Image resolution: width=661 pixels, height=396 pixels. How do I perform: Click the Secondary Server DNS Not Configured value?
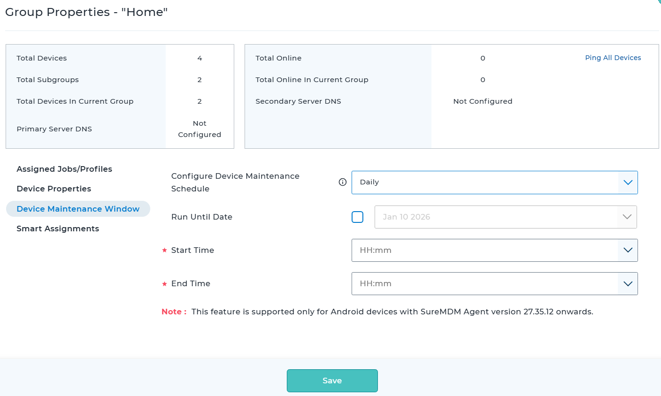483,101
